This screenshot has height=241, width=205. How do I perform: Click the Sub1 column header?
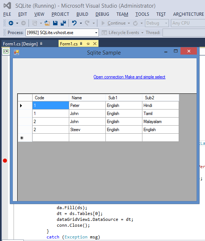point(124,98)
